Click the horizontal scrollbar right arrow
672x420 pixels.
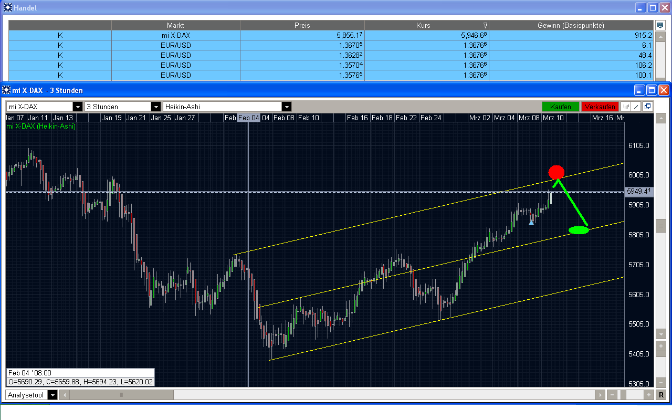(x=600, y=395)
